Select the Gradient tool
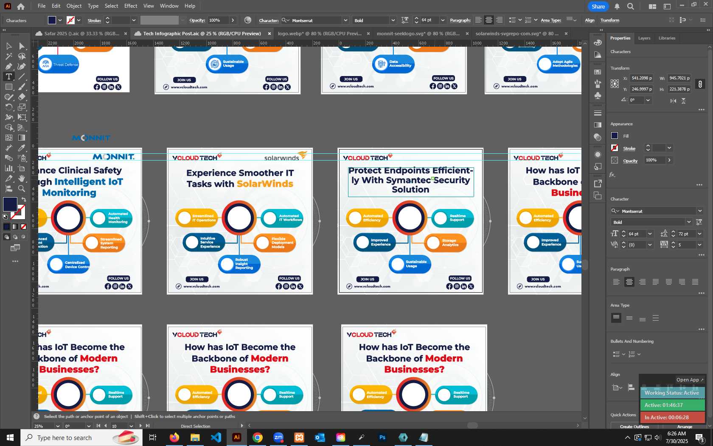The height and width of the screenshot is (446, 713). [x=22, y=138]
